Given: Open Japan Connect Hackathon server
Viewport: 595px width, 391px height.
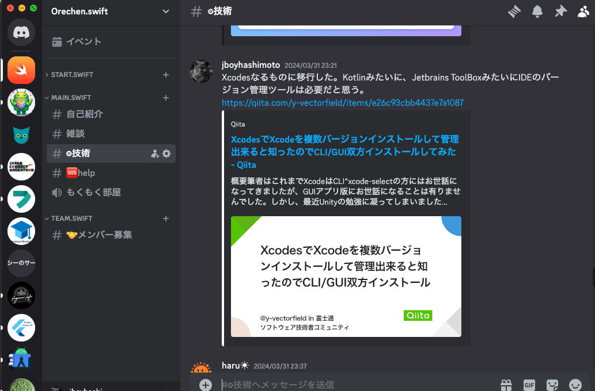Looking at the screenshot, I should (21, 167).
